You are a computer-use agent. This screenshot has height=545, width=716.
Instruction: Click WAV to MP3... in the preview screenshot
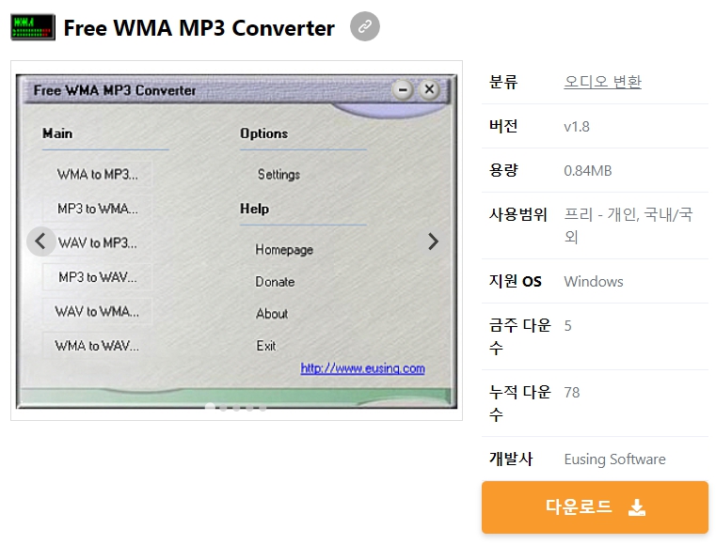pyautogui.click(x=97, y=242)
